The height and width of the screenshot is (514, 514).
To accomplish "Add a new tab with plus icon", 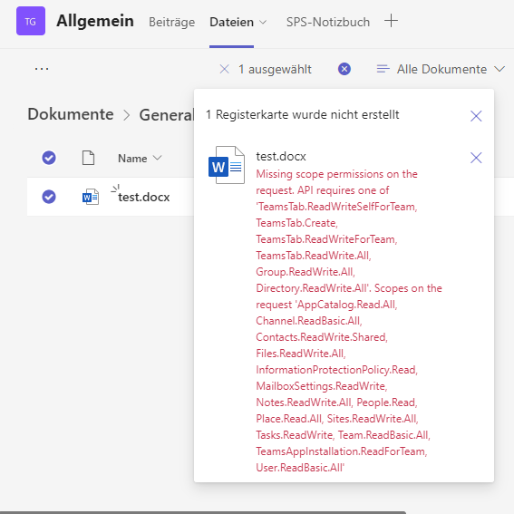I will click(x=391, y=21).
